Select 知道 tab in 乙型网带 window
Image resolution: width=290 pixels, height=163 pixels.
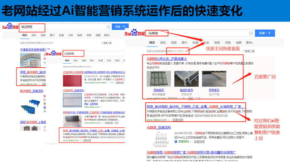point(100,60)
